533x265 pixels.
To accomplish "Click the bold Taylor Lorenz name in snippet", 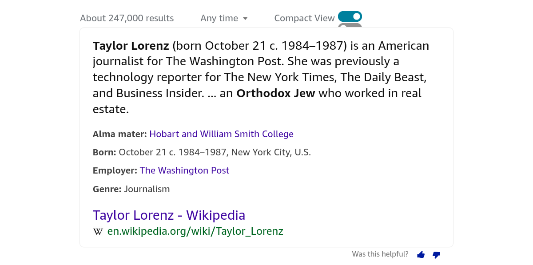I will (x=131, y=46).
